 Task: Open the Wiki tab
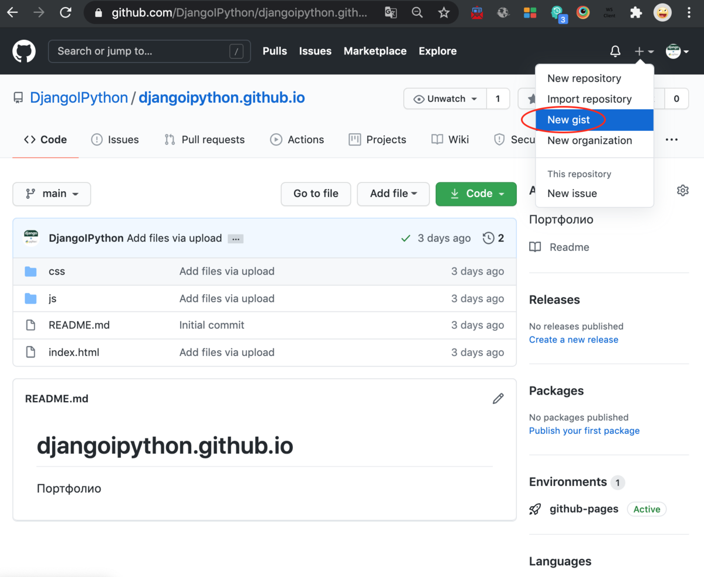pos(450,140)
